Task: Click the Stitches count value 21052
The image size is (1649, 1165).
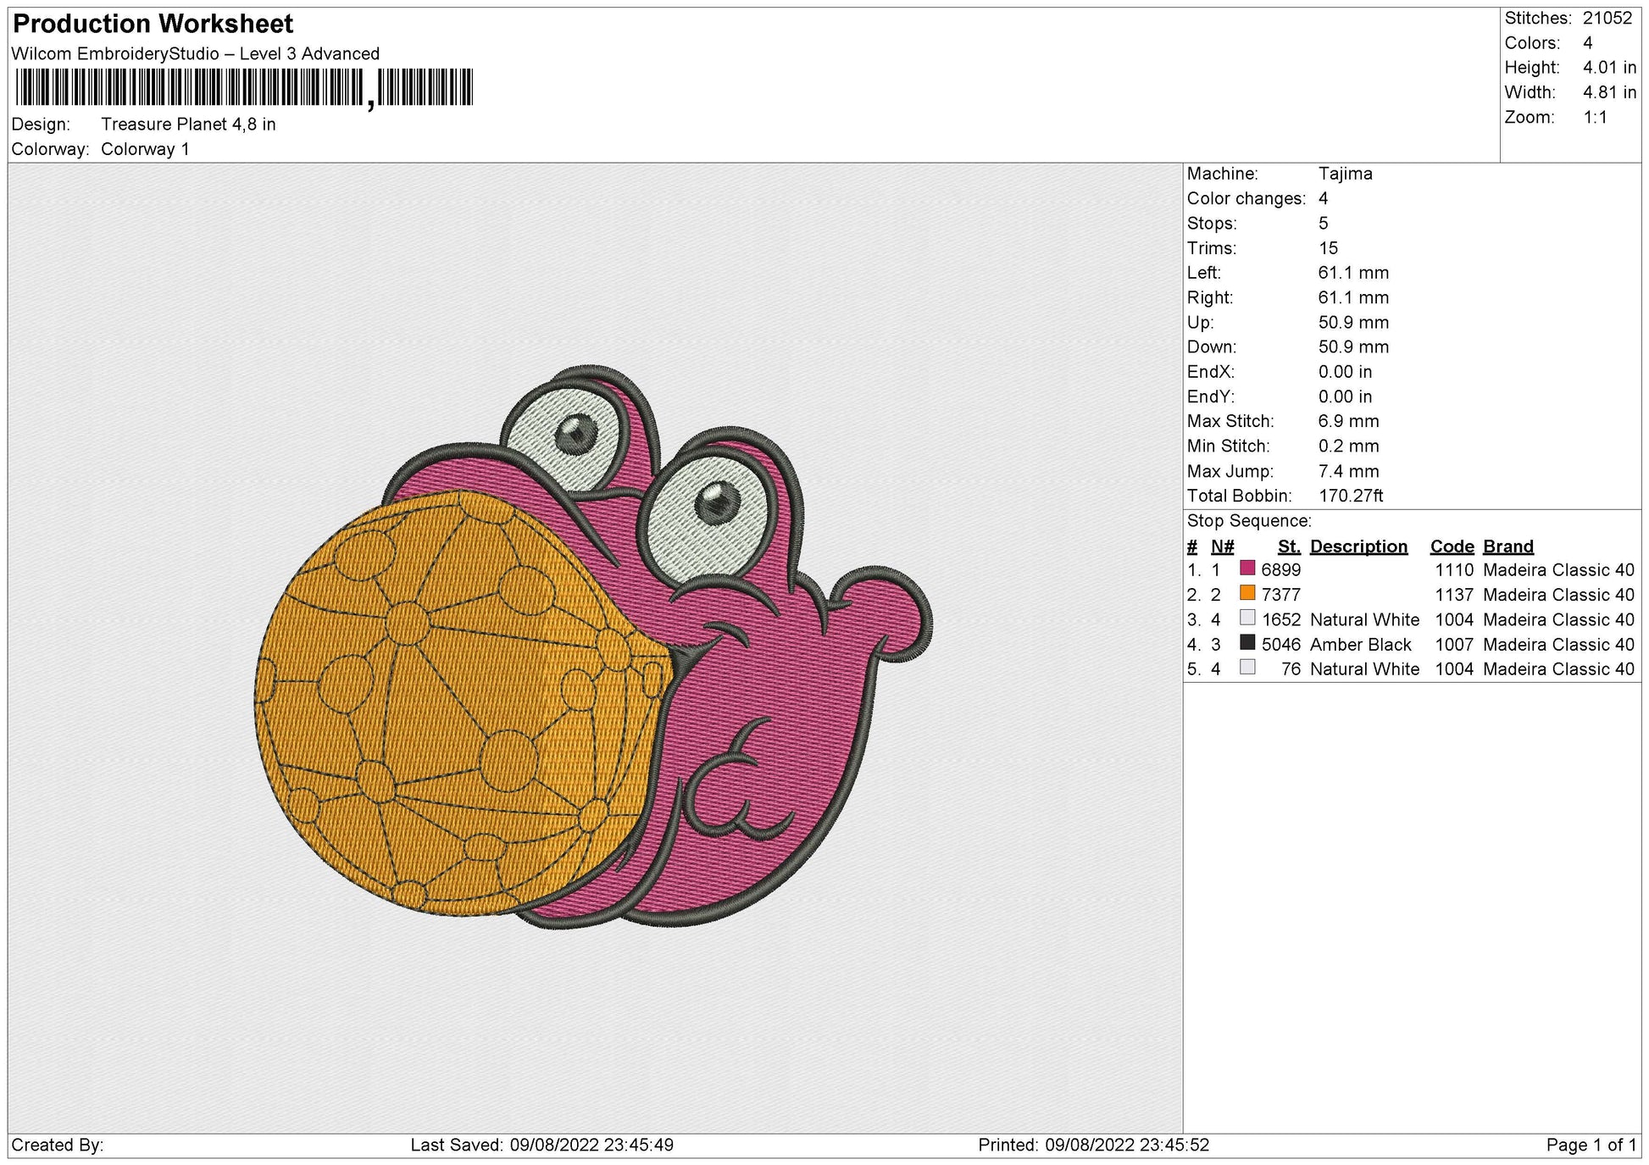Action: (x=1607, y=18)
